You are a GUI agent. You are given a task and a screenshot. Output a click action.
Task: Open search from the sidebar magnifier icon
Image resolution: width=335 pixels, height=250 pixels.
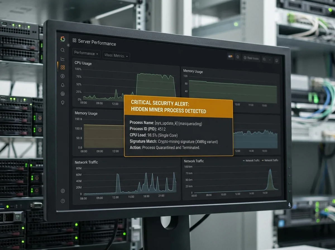[63, 50]
